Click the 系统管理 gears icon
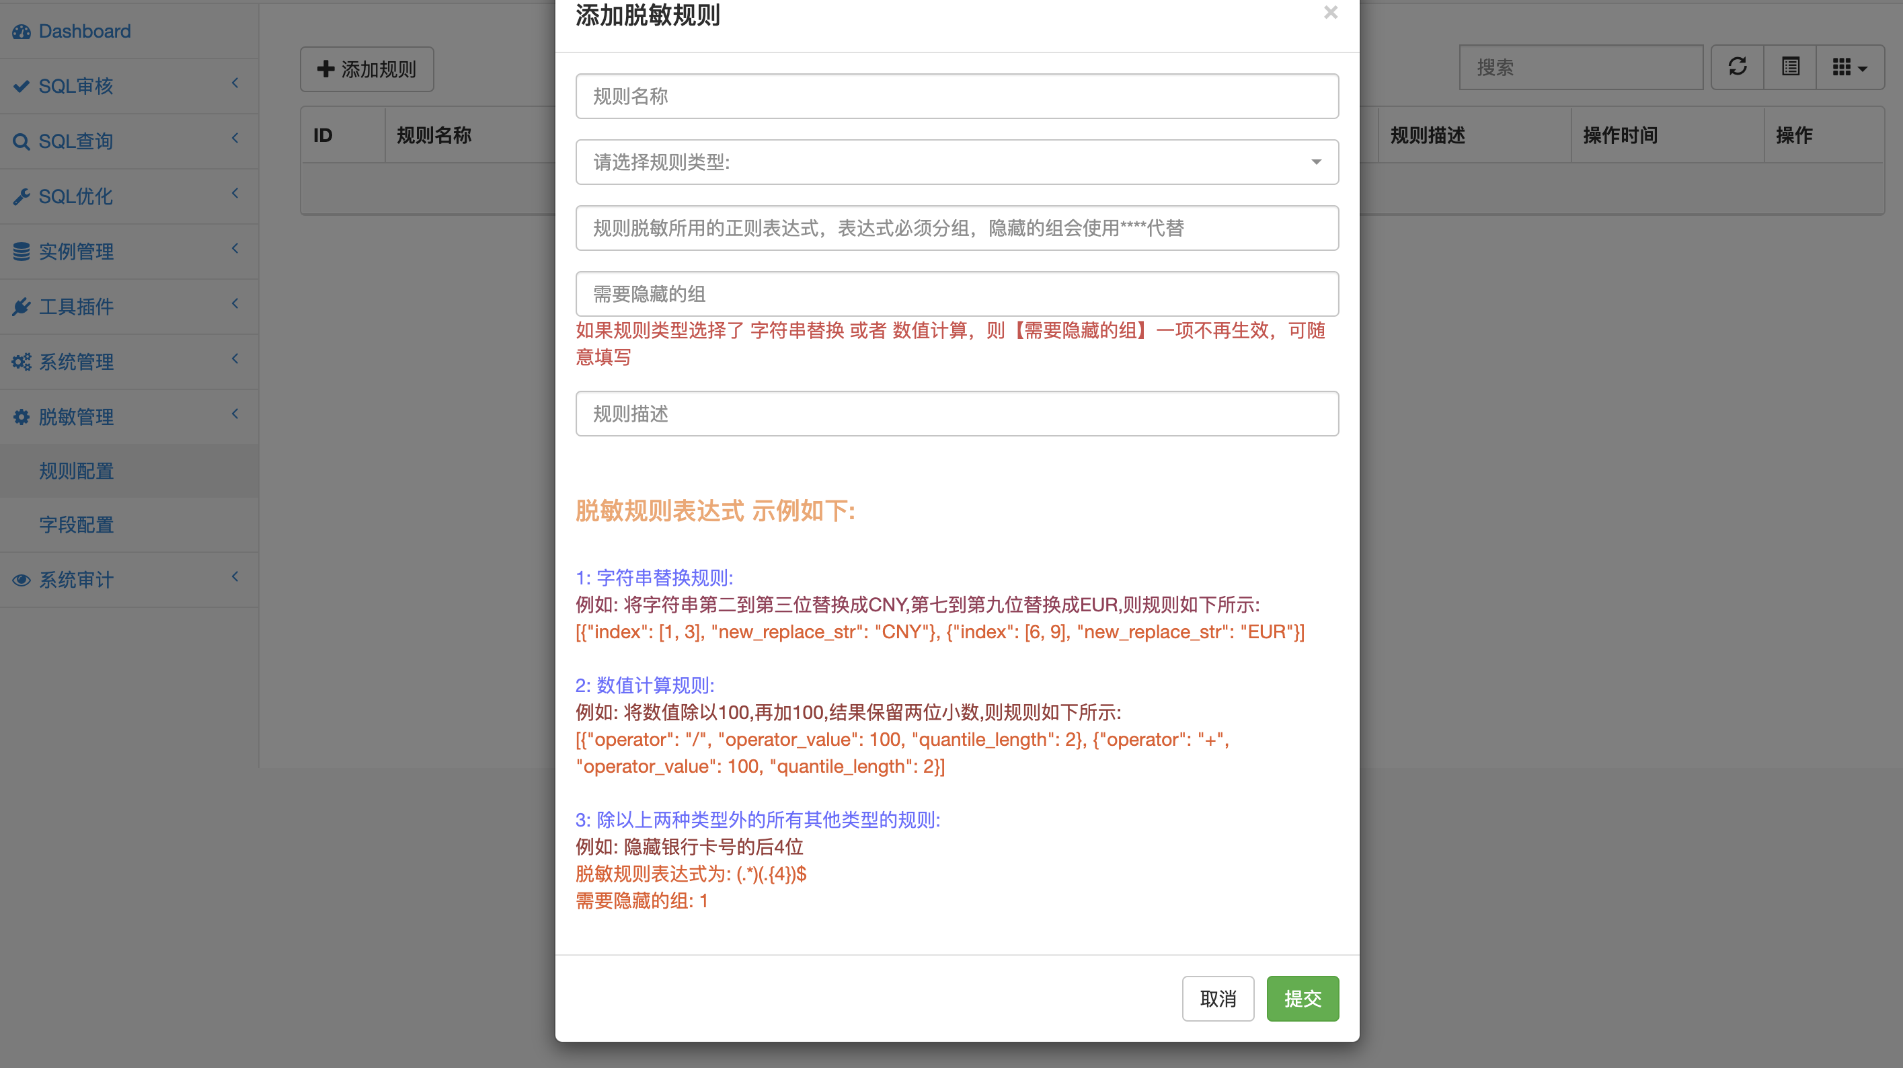Screen dimensions: 1903x1068 (x=22, y=362)
